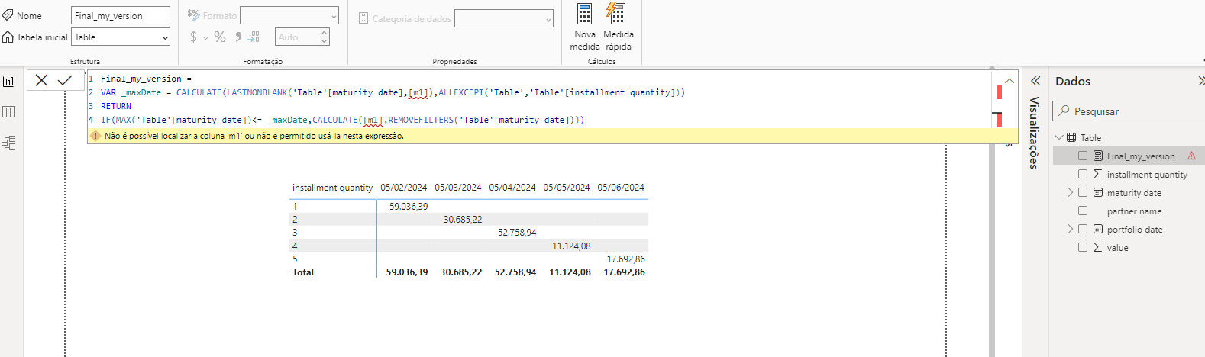The image size is (1205, 357).
Task: Collapse the Dados pane with the double chevron
Action: click(1201, 81)
